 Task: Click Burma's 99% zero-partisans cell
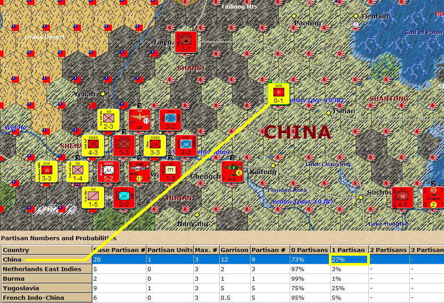tap(310, 278)
